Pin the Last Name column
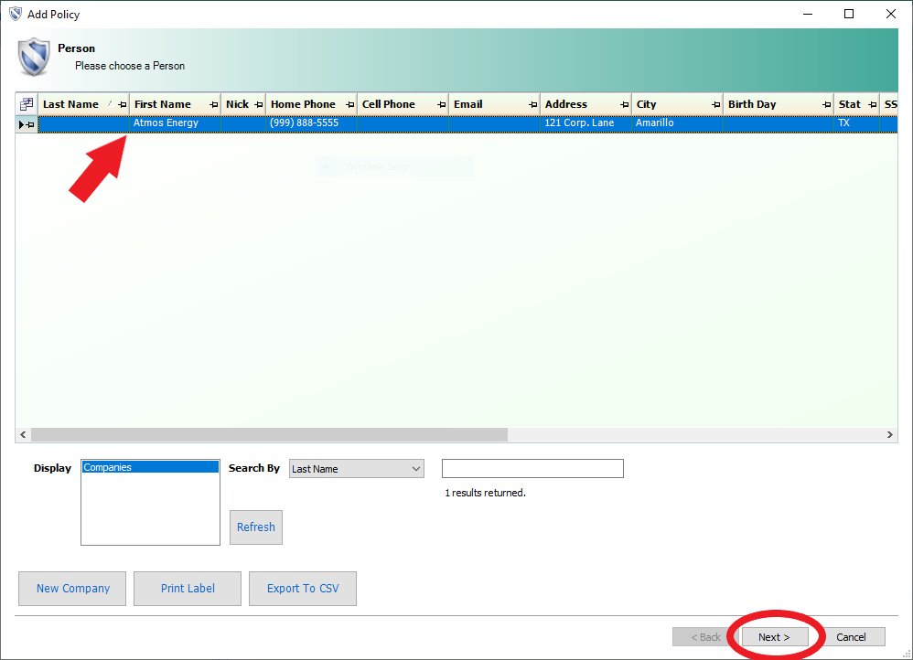The height and width of the screenshot is (660, 913). pos(123,104)
